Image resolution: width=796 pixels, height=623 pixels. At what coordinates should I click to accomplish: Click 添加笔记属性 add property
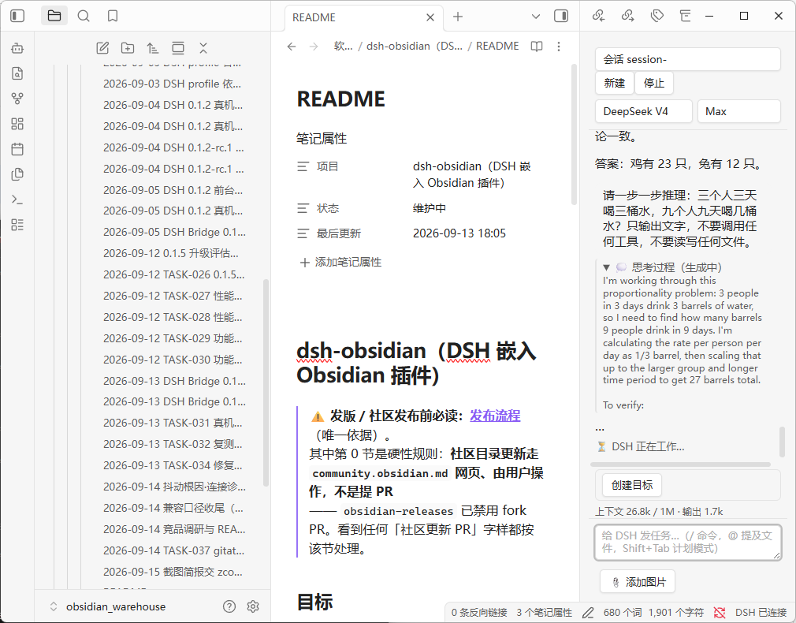click(x=340, y=262)
